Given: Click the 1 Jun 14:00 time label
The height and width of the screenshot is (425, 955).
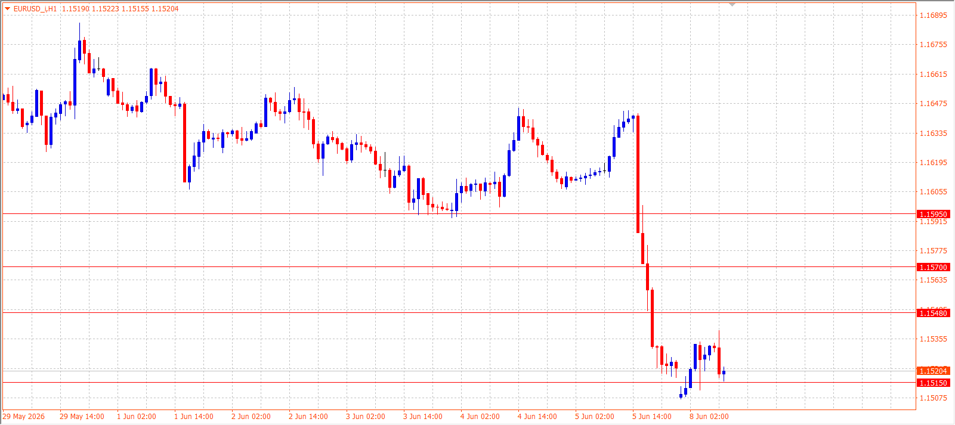Looking at the screenshot, I should click(x=194, y=417).
